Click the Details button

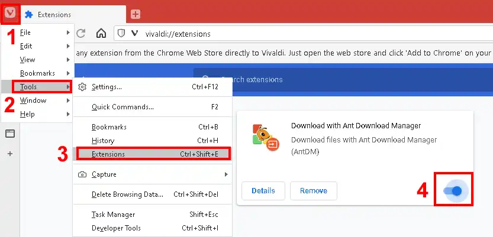263,190
